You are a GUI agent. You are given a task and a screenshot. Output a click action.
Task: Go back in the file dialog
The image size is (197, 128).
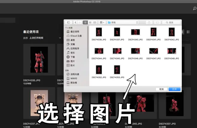point(76,23)
